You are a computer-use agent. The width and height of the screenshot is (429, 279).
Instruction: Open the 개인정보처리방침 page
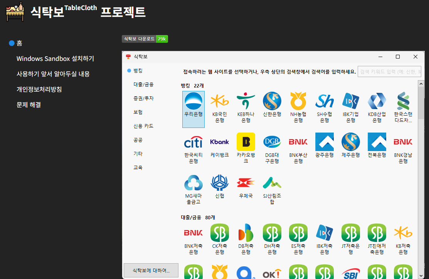point(39,89)
